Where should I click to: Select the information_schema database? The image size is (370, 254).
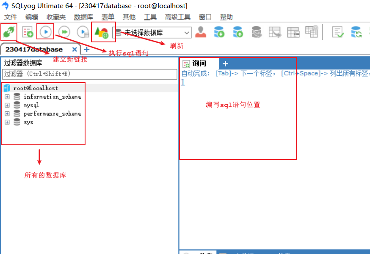click(x=52, y=97)
